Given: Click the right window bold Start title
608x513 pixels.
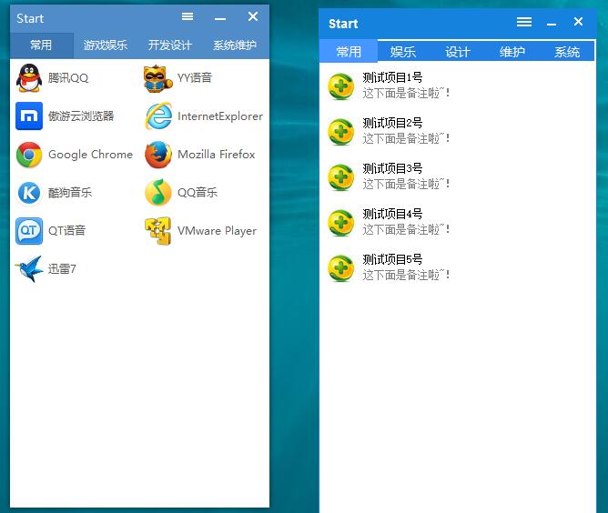Looking at the screenshot, I should tap(343, 24).
